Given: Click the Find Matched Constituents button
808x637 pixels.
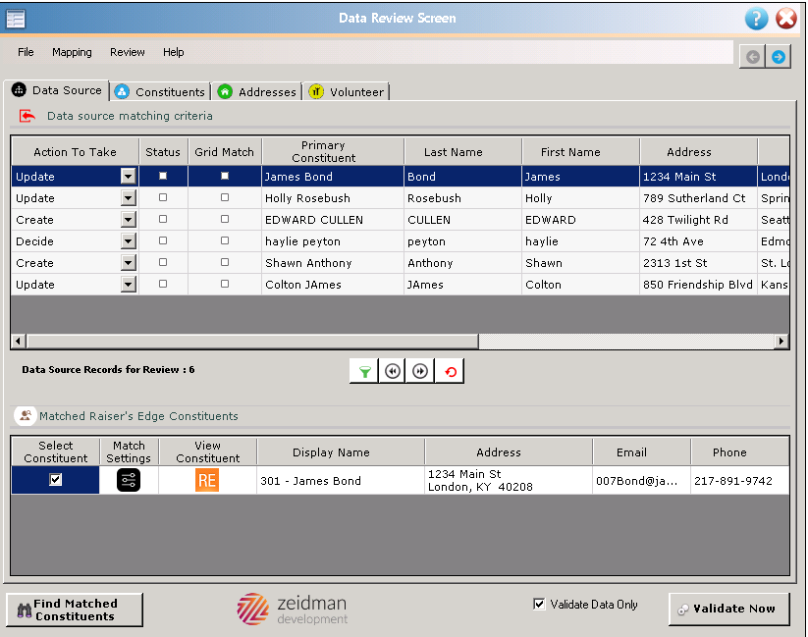Looking at the screenshot, I should pyautogui.click(x=75, y=610).
